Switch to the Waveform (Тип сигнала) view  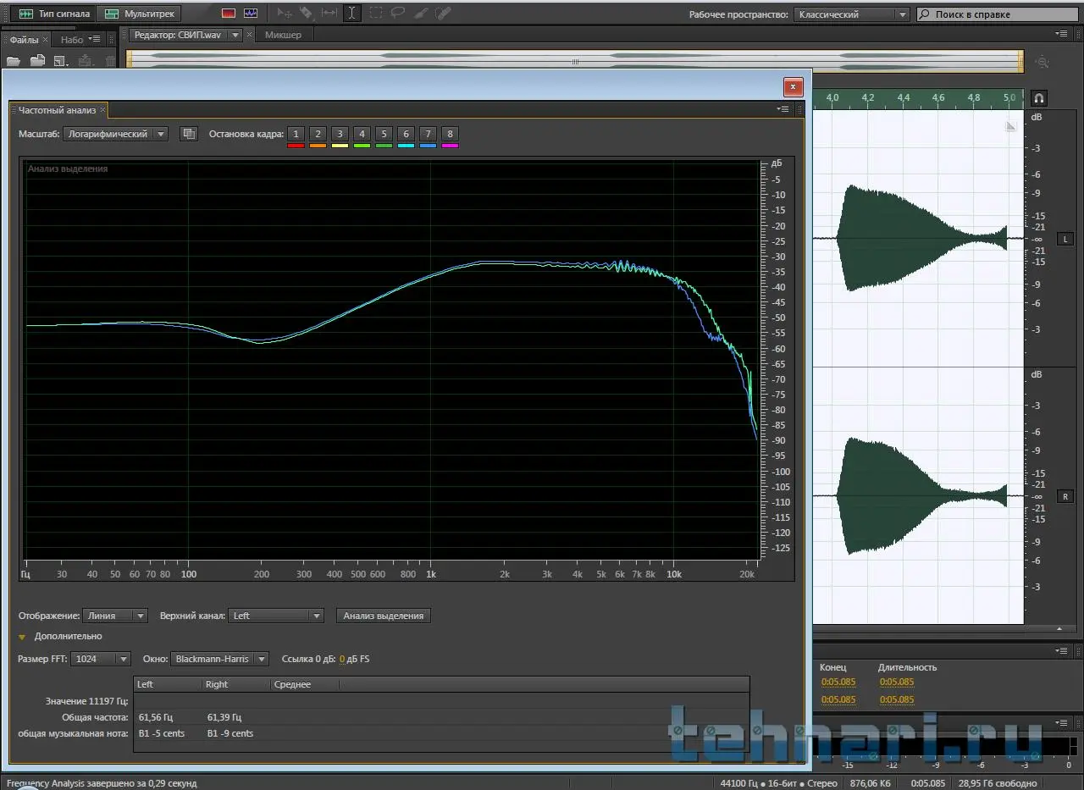click(54, 14)
